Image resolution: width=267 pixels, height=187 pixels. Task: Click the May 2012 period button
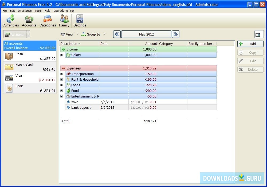(x=146, y=34)
